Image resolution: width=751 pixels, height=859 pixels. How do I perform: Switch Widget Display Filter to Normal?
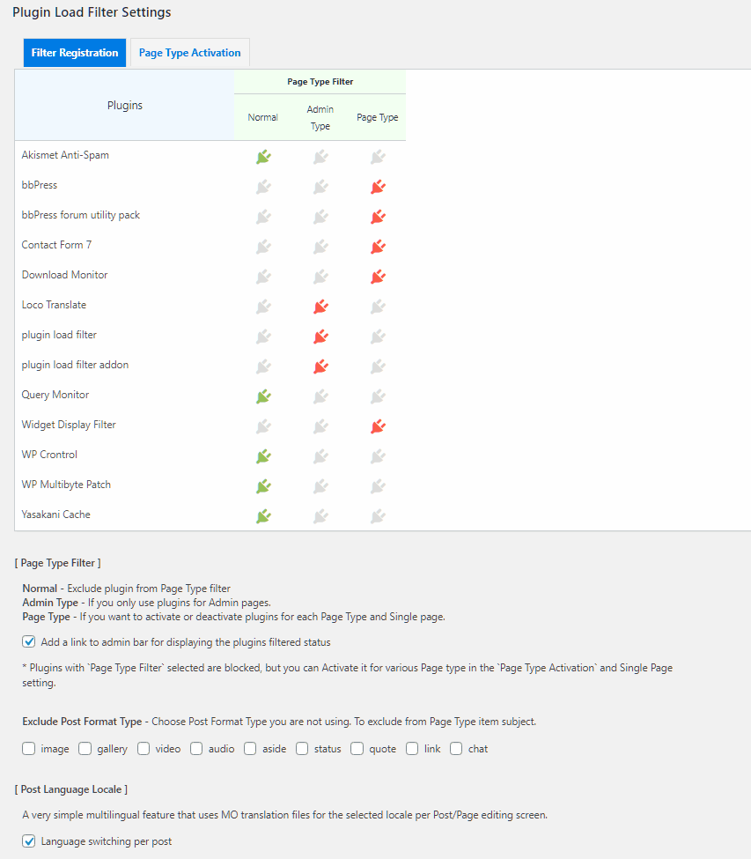pyautogui.click(x=262, y=426)
